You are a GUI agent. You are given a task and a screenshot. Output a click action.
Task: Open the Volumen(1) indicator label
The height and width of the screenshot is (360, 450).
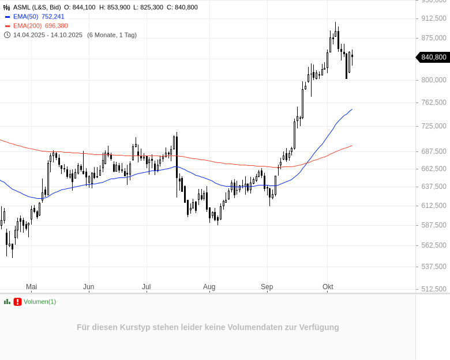(x=40, y=302)
